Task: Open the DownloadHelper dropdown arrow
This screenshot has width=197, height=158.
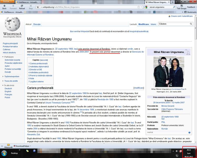Action: (30, 146)
